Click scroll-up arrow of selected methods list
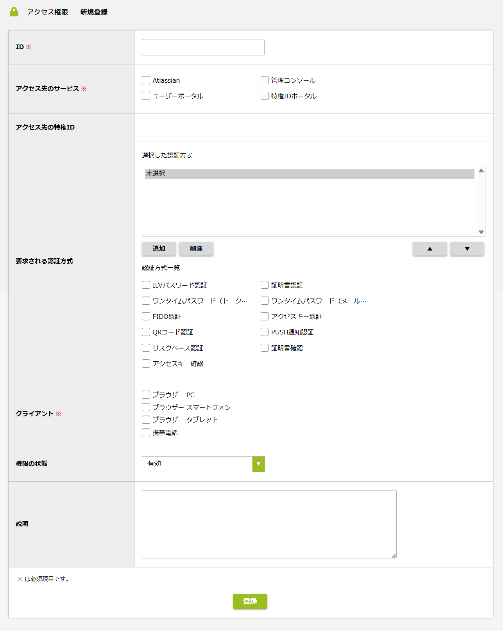 482,171
